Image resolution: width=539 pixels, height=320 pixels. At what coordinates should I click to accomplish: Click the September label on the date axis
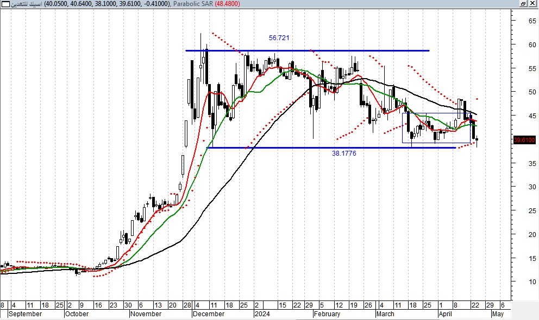(26, 314)
